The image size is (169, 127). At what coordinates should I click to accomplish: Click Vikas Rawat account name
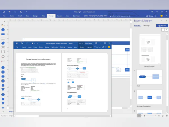pos(88,43)
